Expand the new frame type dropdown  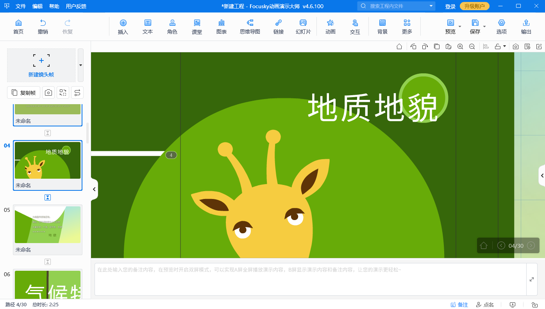[x=80, y=65]
